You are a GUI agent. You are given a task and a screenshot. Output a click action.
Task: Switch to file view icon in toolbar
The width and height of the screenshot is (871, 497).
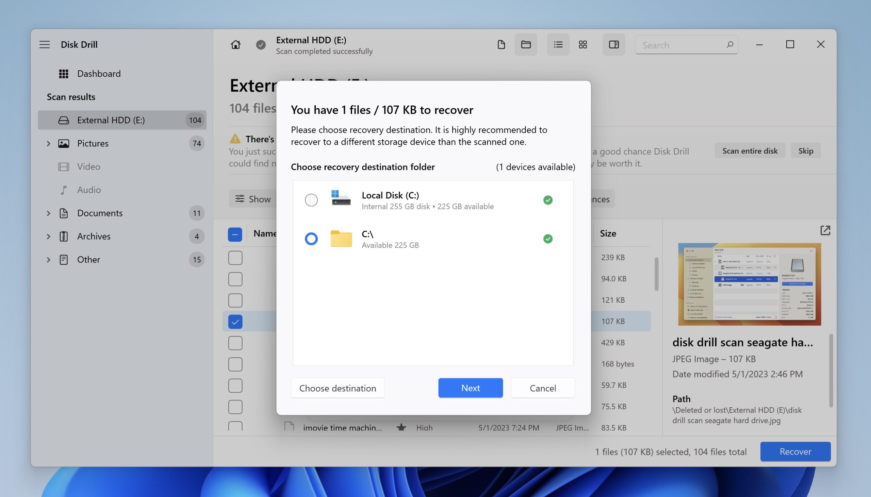(x=501, y=45)
